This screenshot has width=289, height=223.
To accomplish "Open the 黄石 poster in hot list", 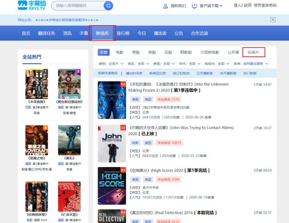I will pos(69,140).
